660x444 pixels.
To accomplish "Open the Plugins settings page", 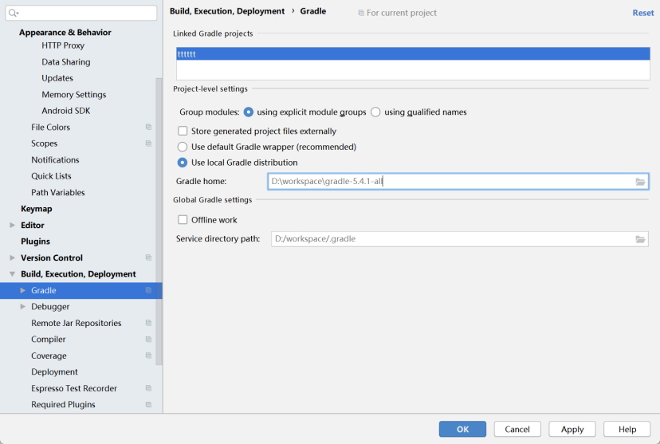I will [35, 242].
